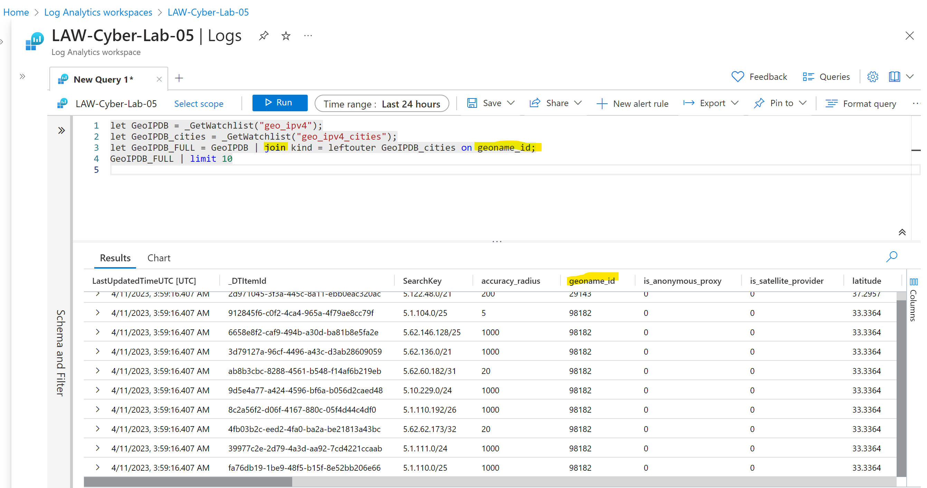Switch to the Chart tab

coord(159,258)
